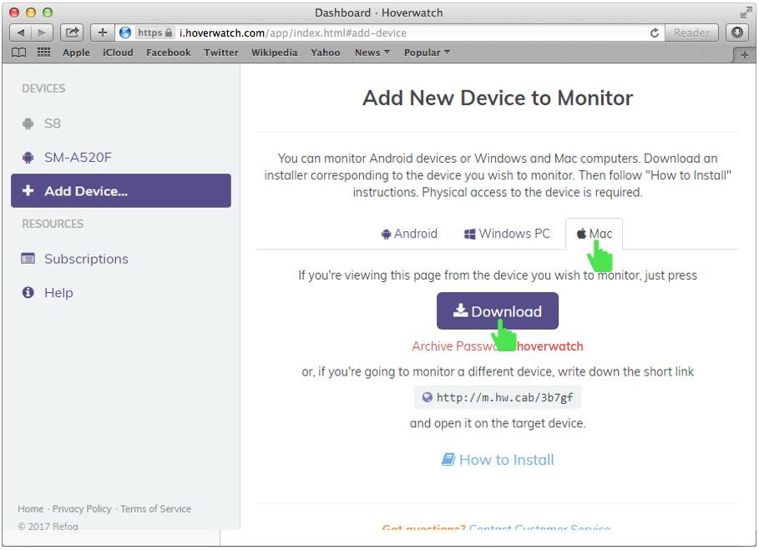759x550 pixels.
Task: Switch to the Windows PC tab
Action: tap(507, 234)
